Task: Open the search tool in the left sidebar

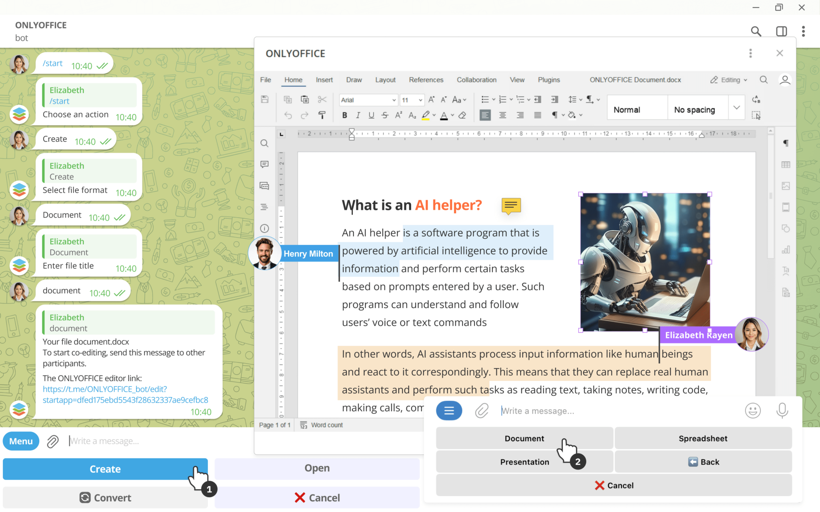Action: point(264,143)
